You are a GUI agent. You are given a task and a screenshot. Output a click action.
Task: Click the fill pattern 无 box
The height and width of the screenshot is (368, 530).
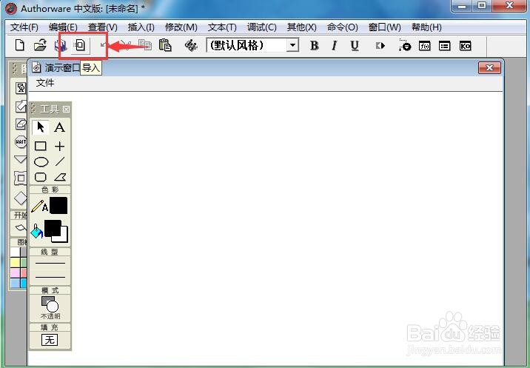(50, 340)
